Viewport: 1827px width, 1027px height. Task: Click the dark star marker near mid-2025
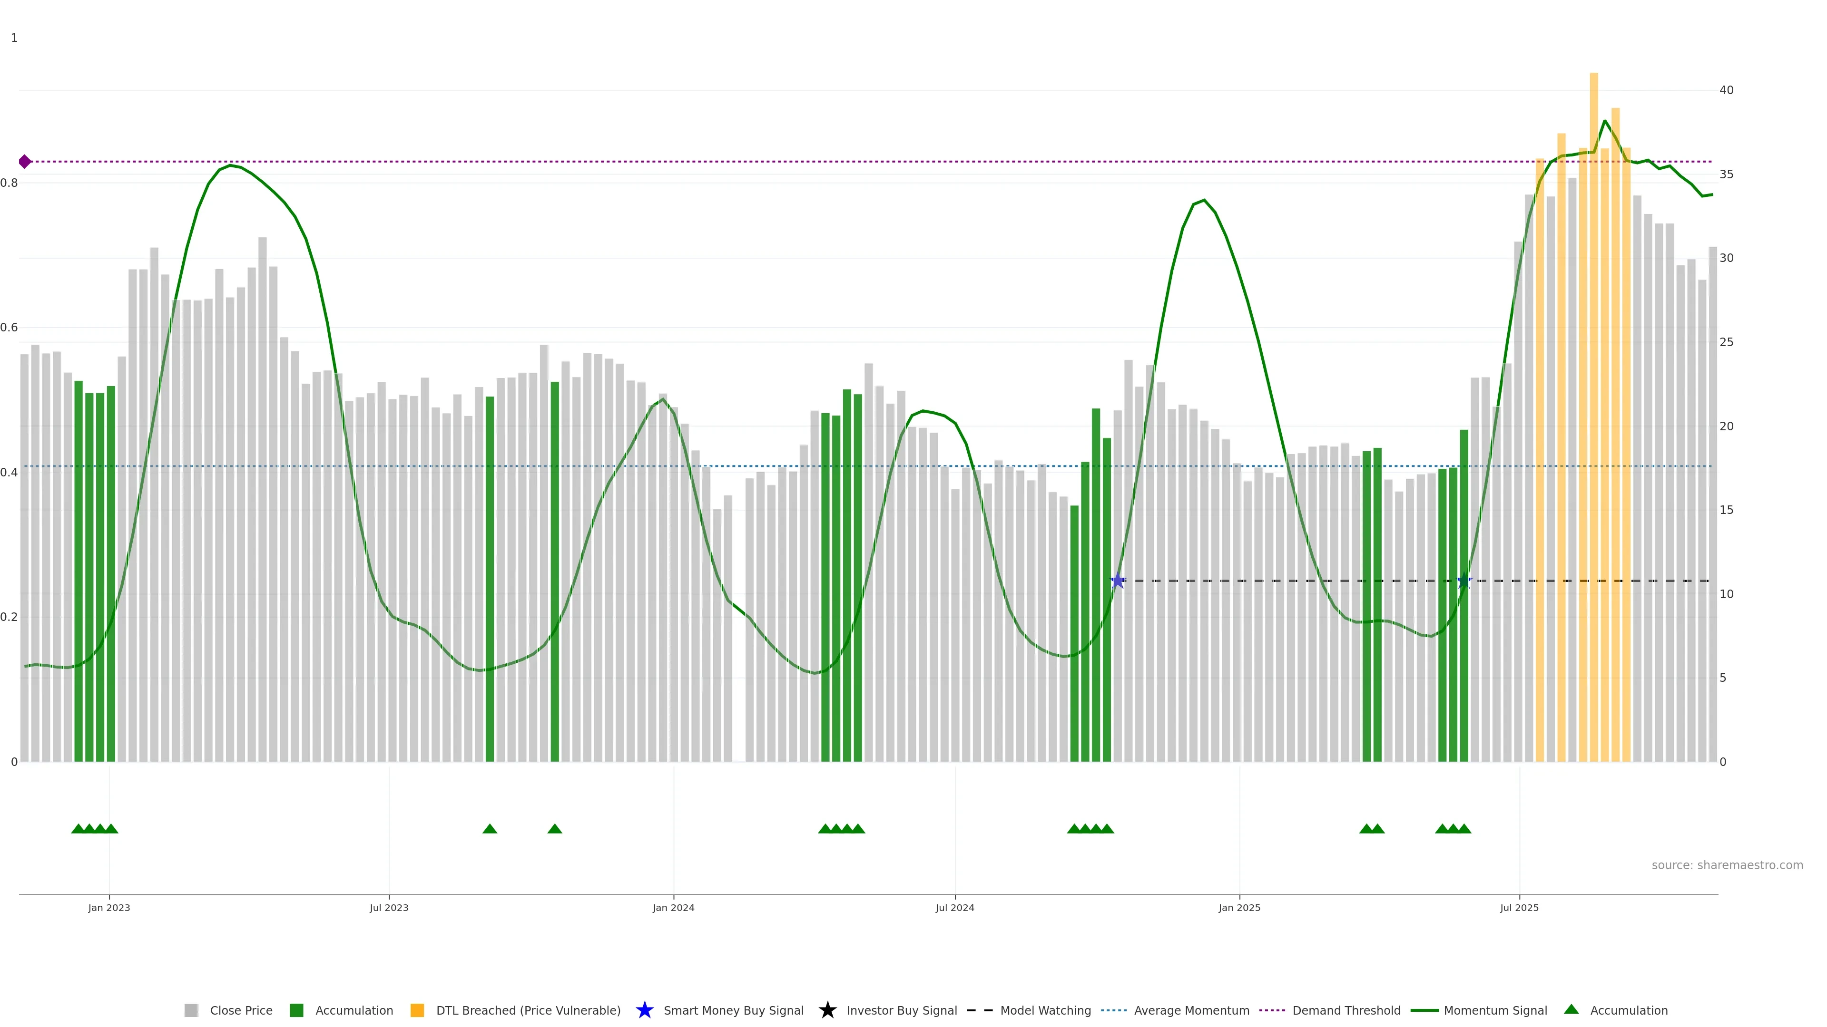(1464, 581)
